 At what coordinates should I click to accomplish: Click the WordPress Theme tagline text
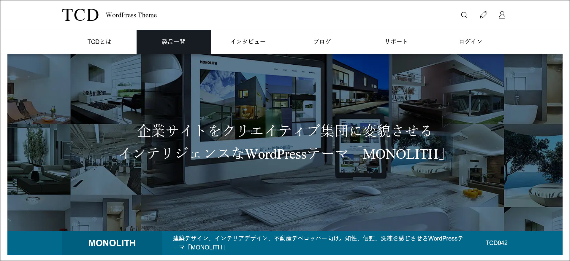[x=131, y=15]
